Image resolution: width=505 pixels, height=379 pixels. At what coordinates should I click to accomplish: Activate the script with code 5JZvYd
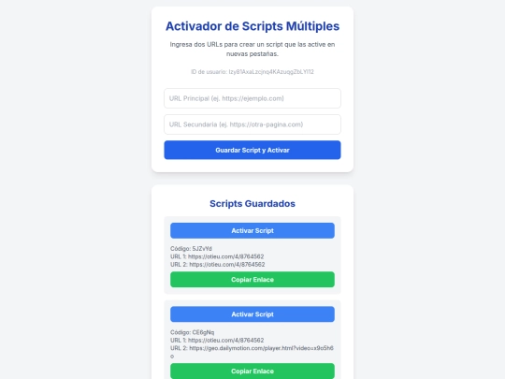pos(252,231)
